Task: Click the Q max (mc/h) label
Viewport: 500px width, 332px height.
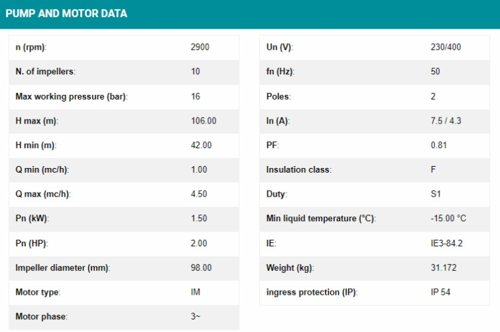Action: pos(43,194)
